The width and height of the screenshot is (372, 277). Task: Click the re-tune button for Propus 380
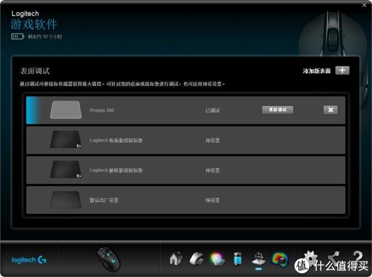click(x=278, y=110)
